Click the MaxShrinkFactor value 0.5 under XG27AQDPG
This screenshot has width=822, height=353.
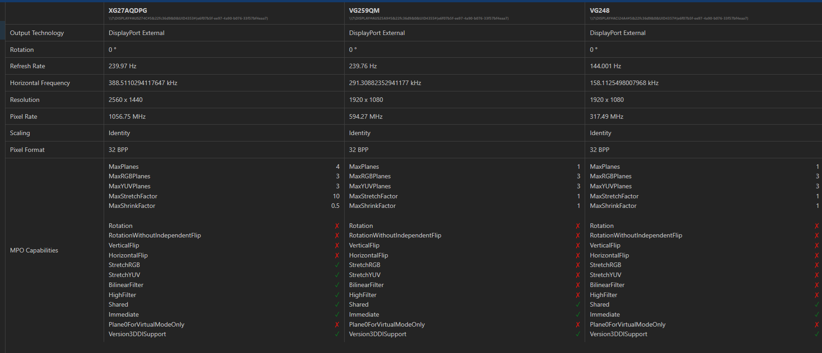tap(335, 206)
